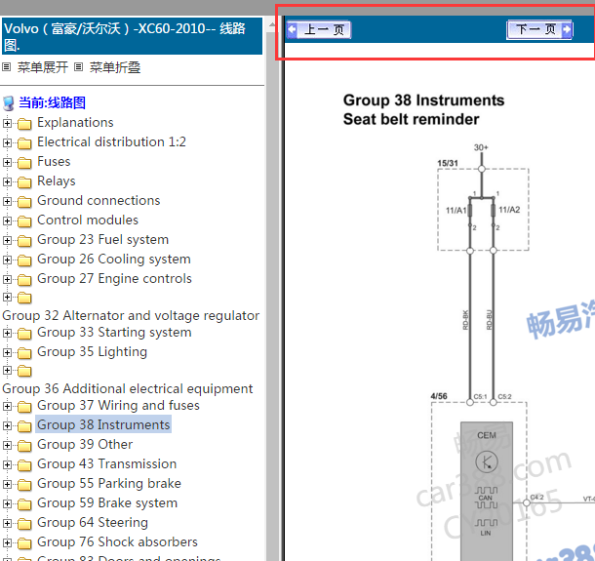The image size is (595, 561).
Task: Expand Group 35 Lighting node
Action: [7, 352]
